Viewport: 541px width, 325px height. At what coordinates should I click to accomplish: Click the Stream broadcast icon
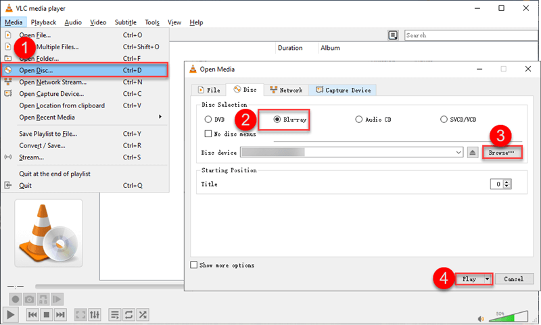[8, 157]
